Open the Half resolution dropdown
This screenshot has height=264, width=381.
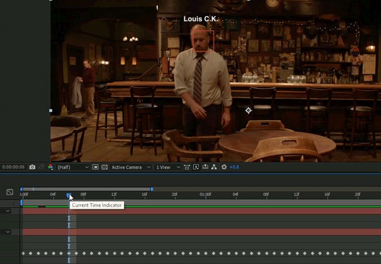click(x=73, y=167)
